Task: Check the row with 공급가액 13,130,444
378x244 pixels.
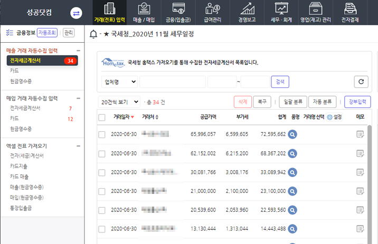Action: click(x=102, y=229)
